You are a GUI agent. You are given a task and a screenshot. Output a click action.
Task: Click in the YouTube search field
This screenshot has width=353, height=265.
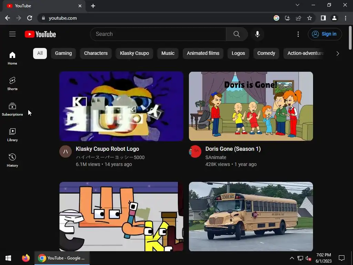[158, 34]
